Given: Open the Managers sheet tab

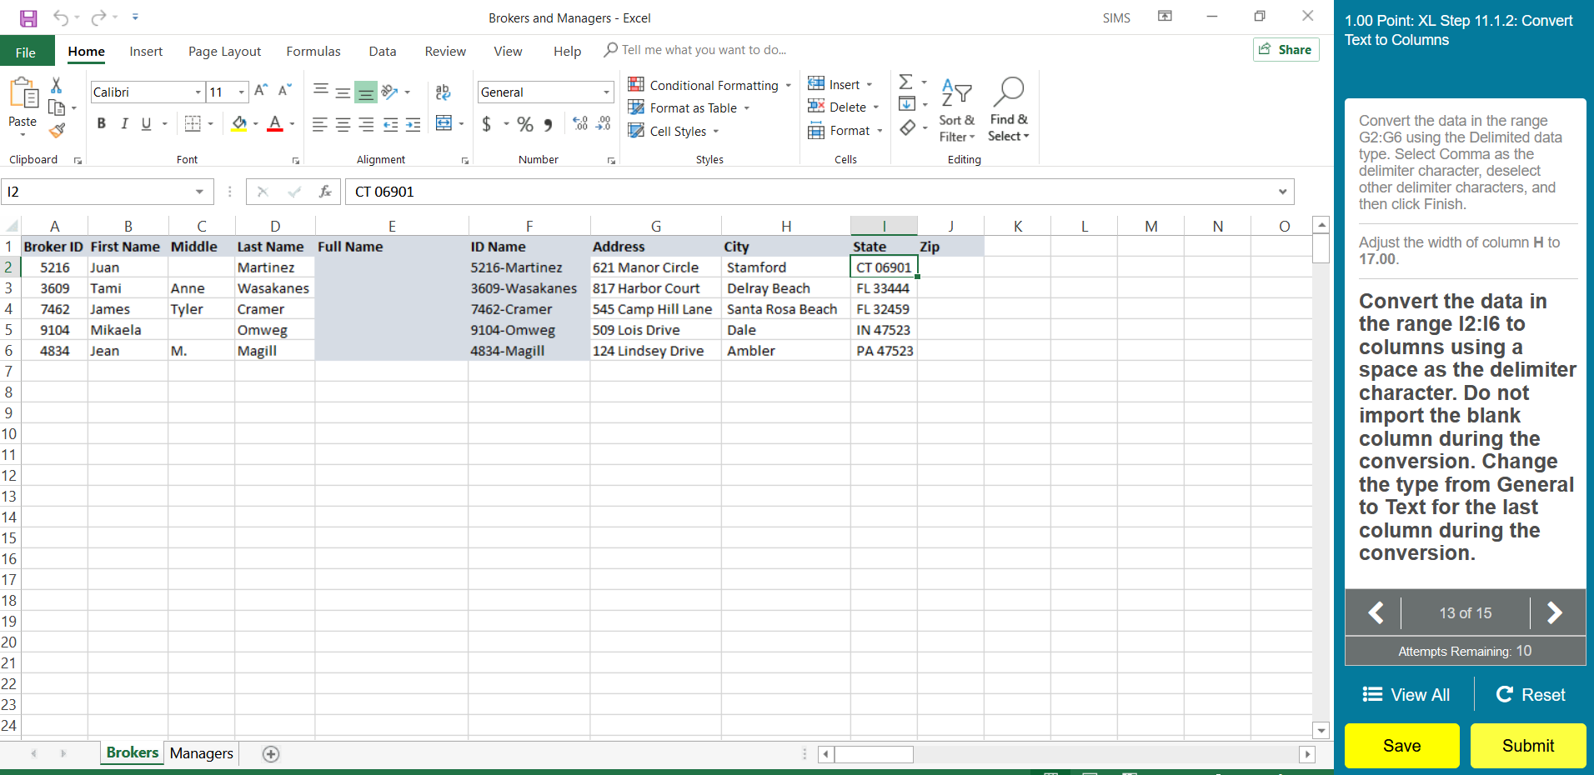Looking at the screenshot, I should pos(200,752).
